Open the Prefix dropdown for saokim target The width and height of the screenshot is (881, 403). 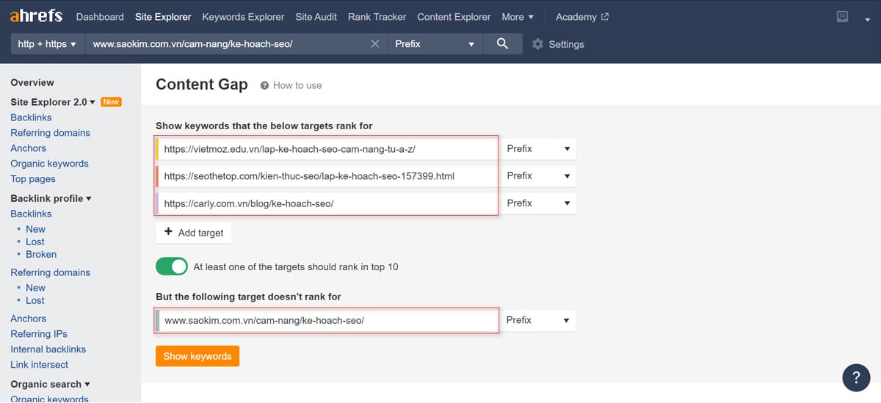[x=538, y=320]
